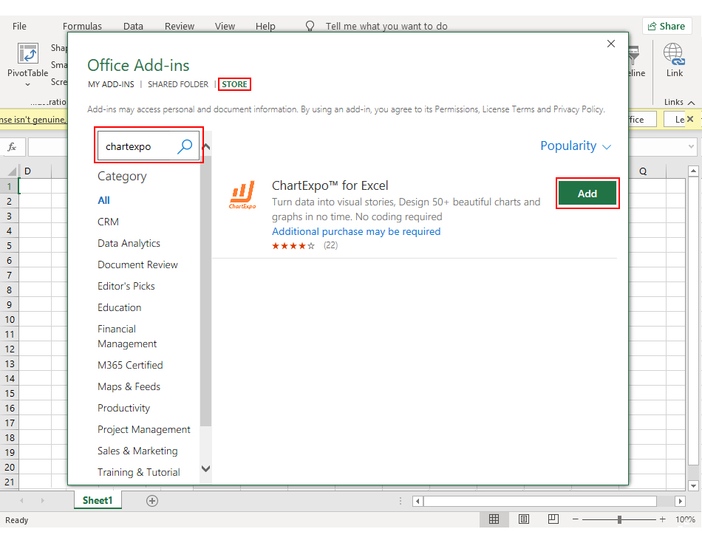Click the search magnifier icon in Add-ins

[185, 146]
